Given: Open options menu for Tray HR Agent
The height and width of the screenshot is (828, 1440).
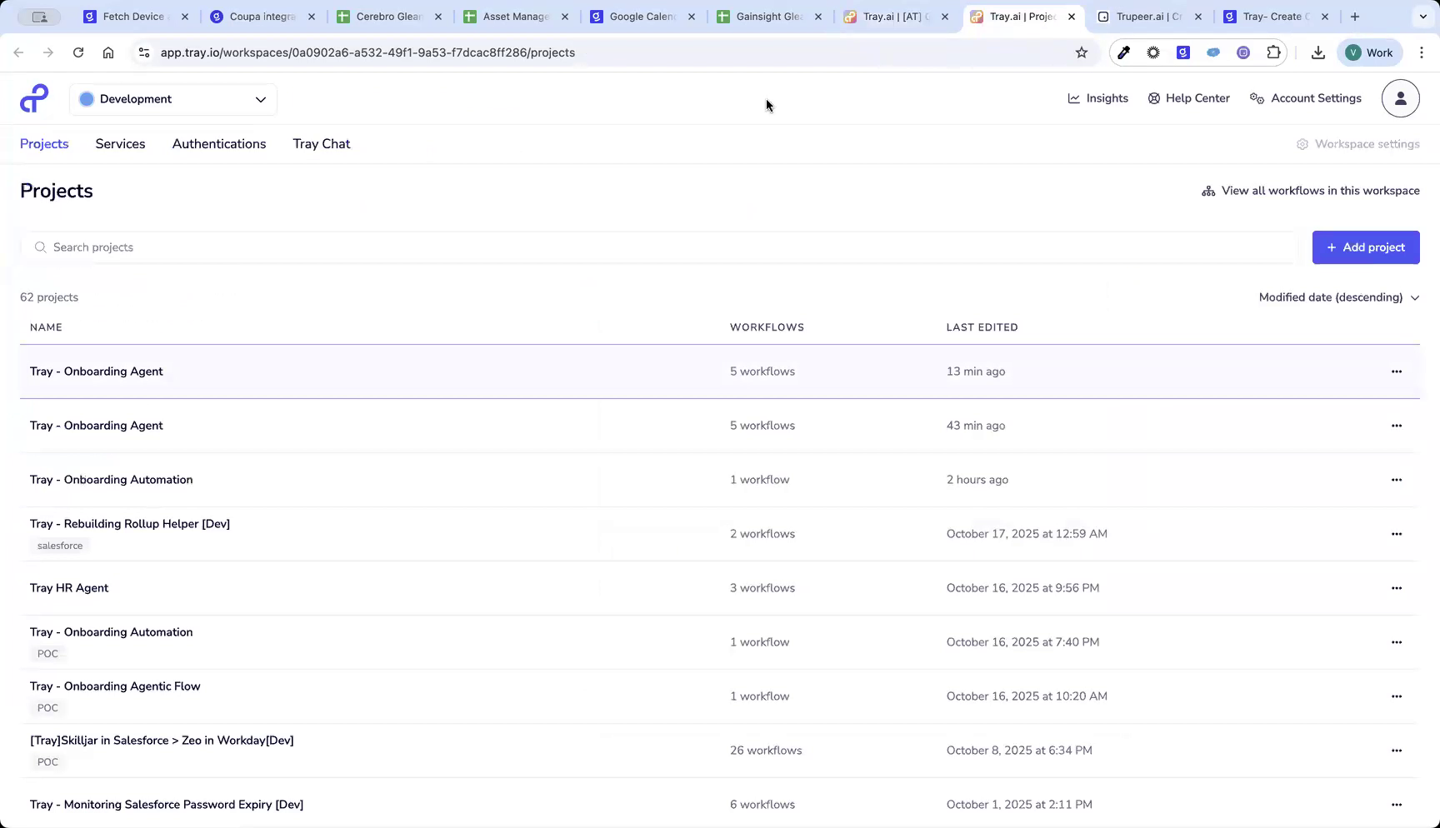Looking at the screenshot, I should pos(1397,588).
